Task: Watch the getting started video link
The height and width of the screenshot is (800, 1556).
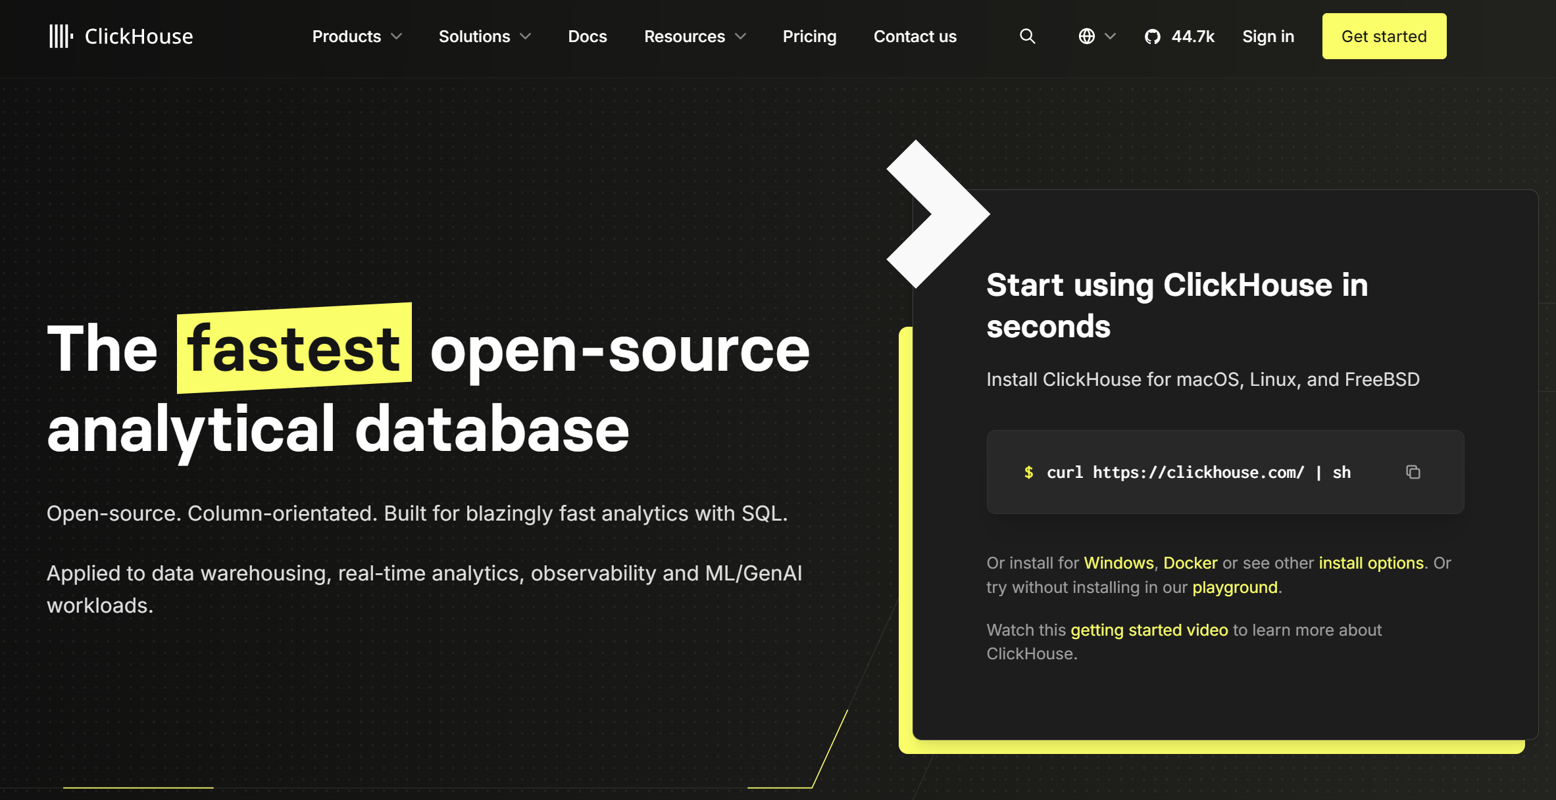Action: tap(1149, 630)
